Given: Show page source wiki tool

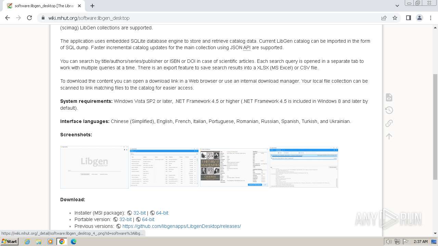Looking at the screenshot, I should [x=389, y=97].
